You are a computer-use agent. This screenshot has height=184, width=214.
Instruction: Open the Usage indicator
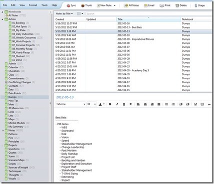tap(199, 5)
